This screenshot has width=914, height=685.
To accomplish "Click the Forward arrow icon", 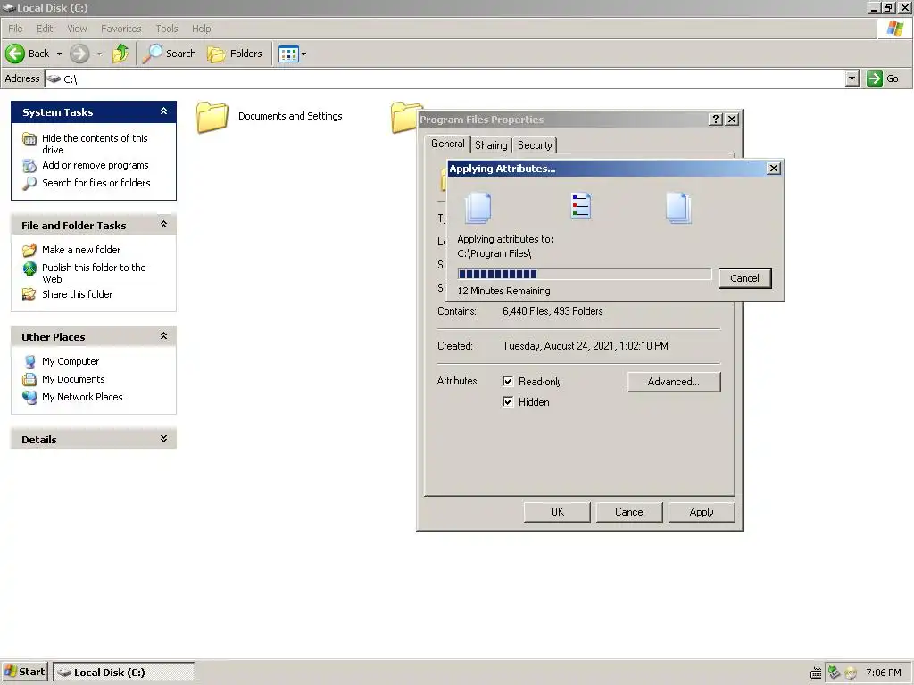I will pyautogui.click(x=79, y=54).
